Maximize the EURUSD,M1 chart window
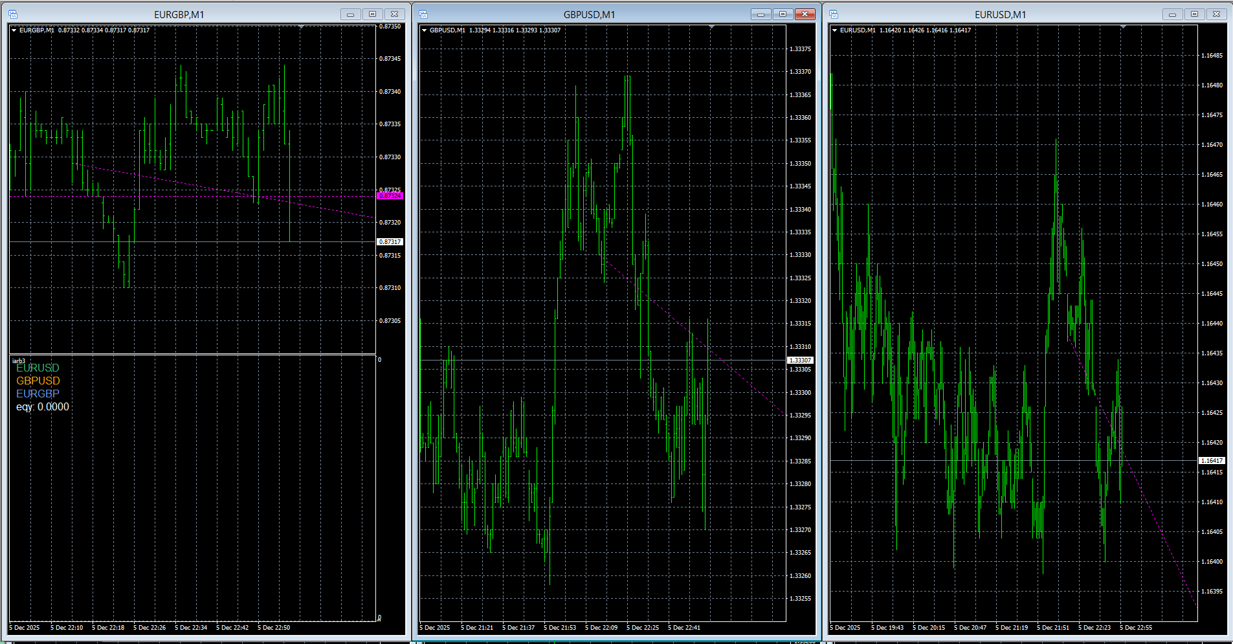 pyautogui.click(x=1194, y=14)
